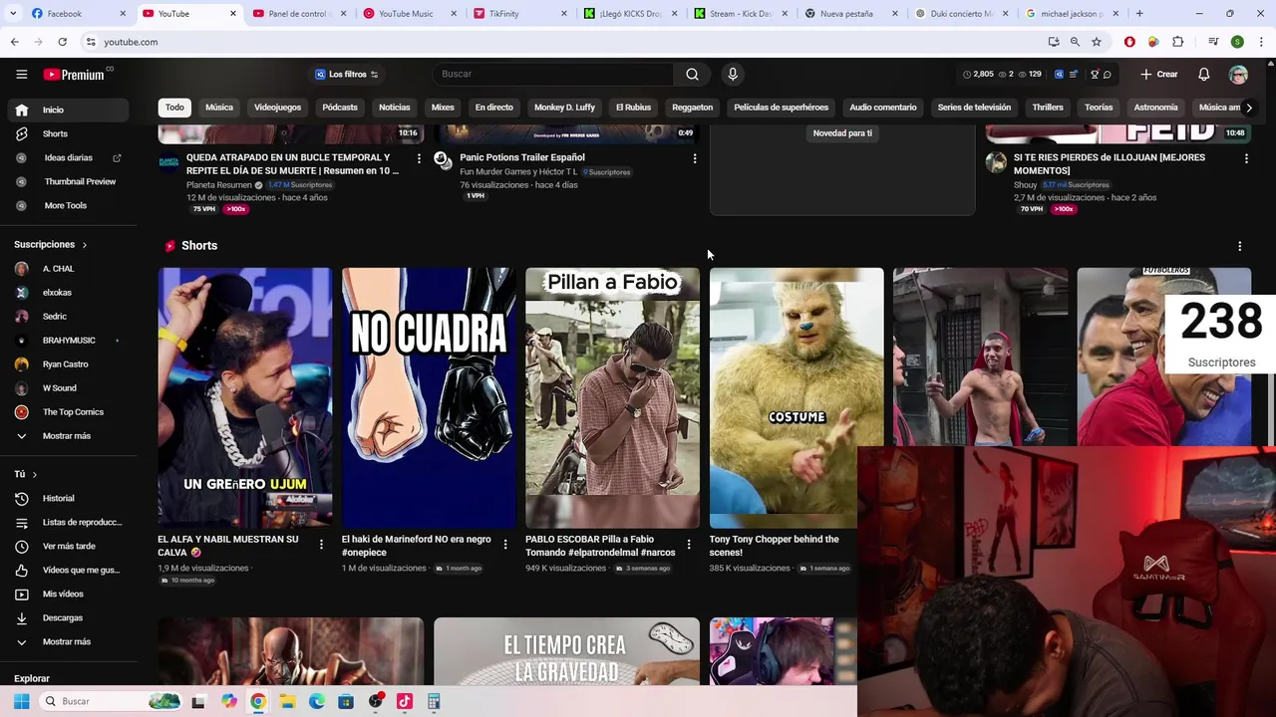This screenshot has width=1276, height=717.
Task: Open options for bucle temporal video
Action: (419, 158)
